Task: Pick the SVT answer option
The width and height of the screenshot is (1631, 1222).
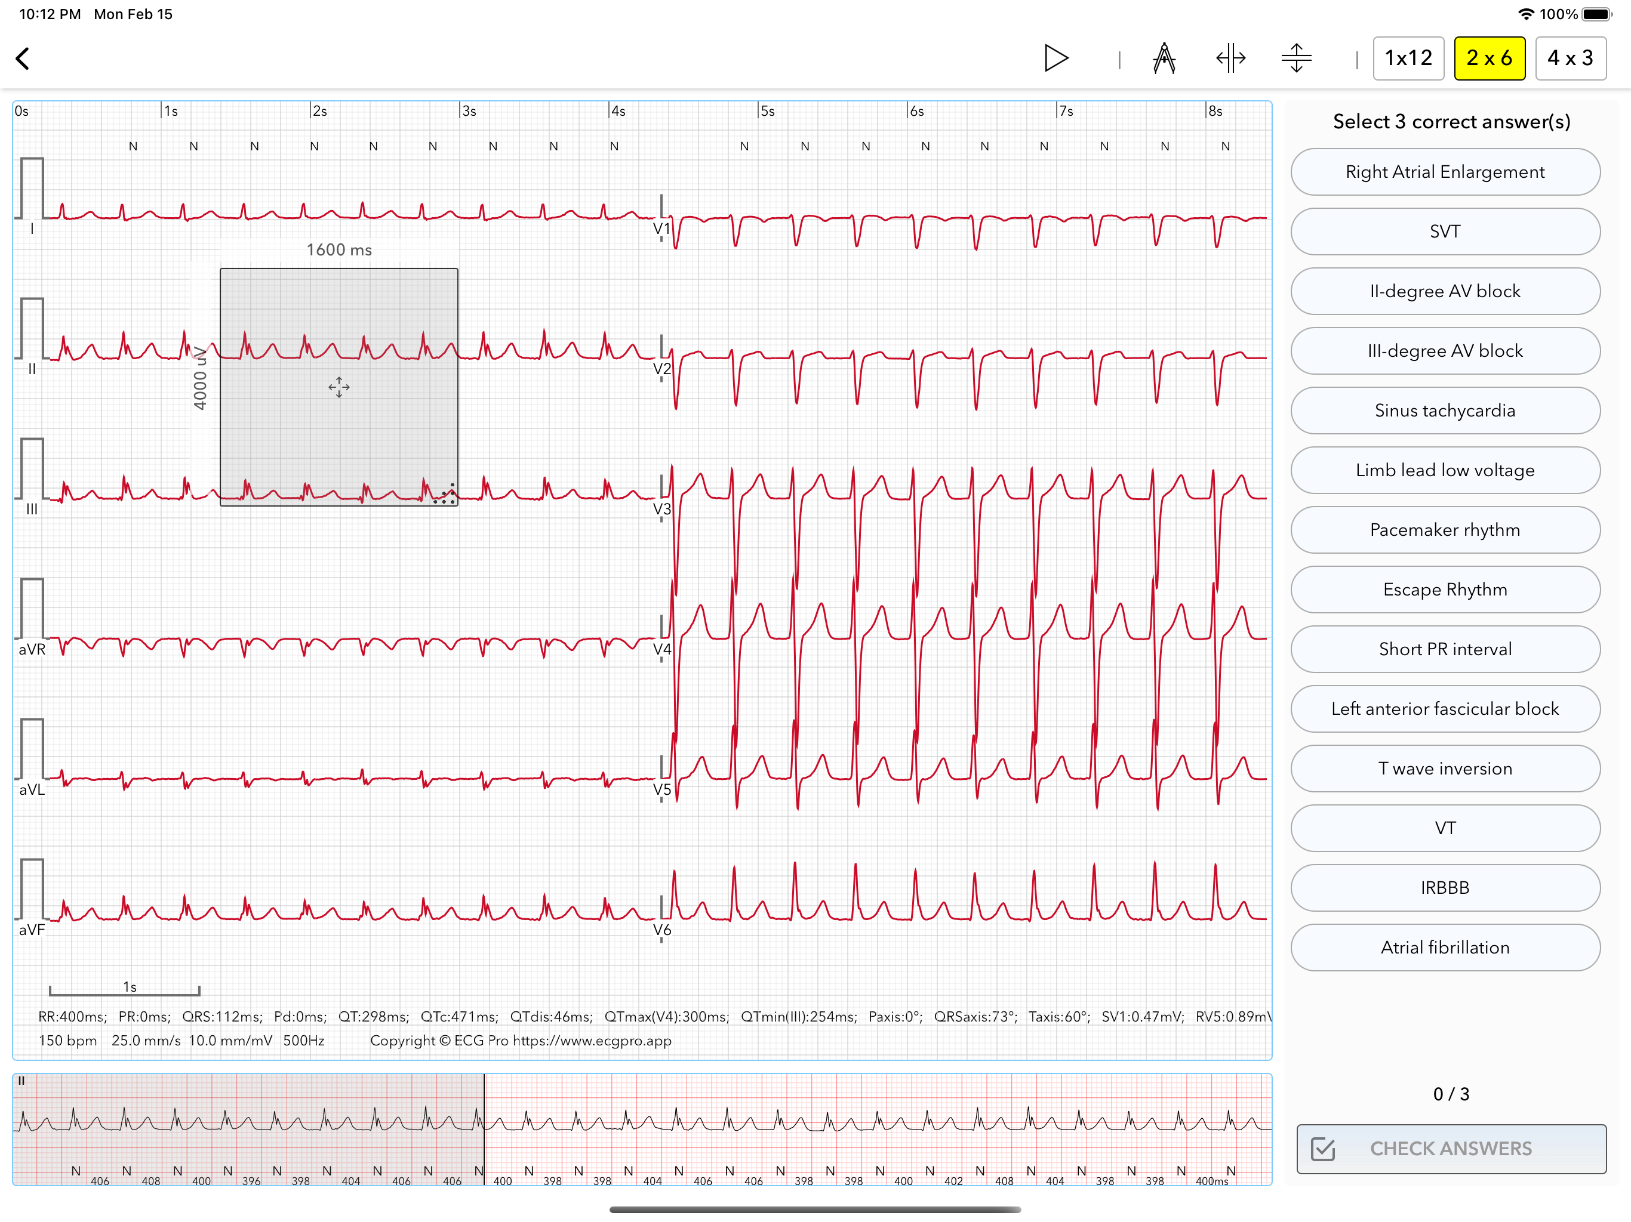Action: coord(1445,232)
